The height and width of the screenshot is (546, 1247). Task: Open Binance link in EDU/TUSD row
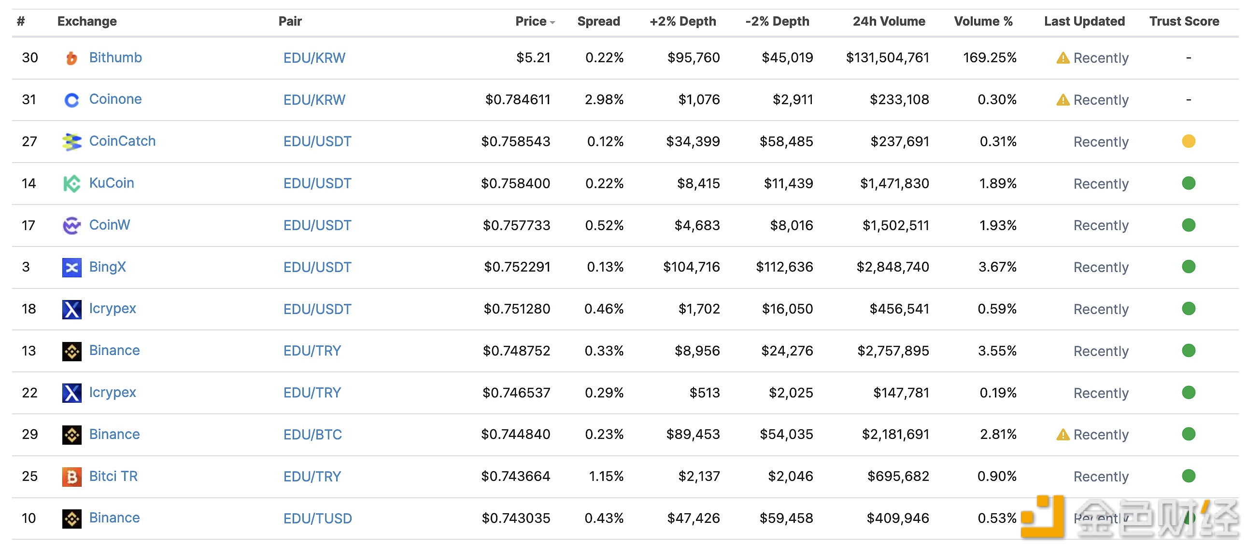coord(114,518)
